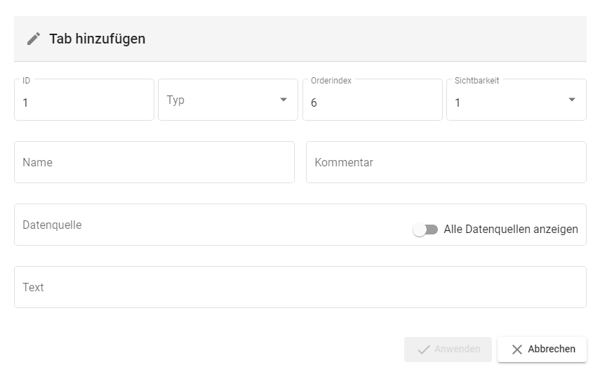Click into the Text input field

tap(300, 287)
